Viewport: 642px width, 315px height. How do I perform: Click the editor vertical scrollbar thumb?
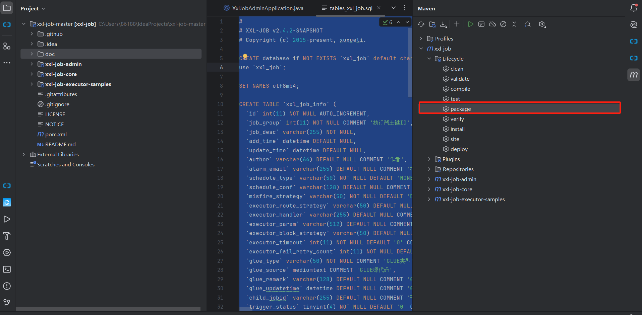(x=410, y=62)
